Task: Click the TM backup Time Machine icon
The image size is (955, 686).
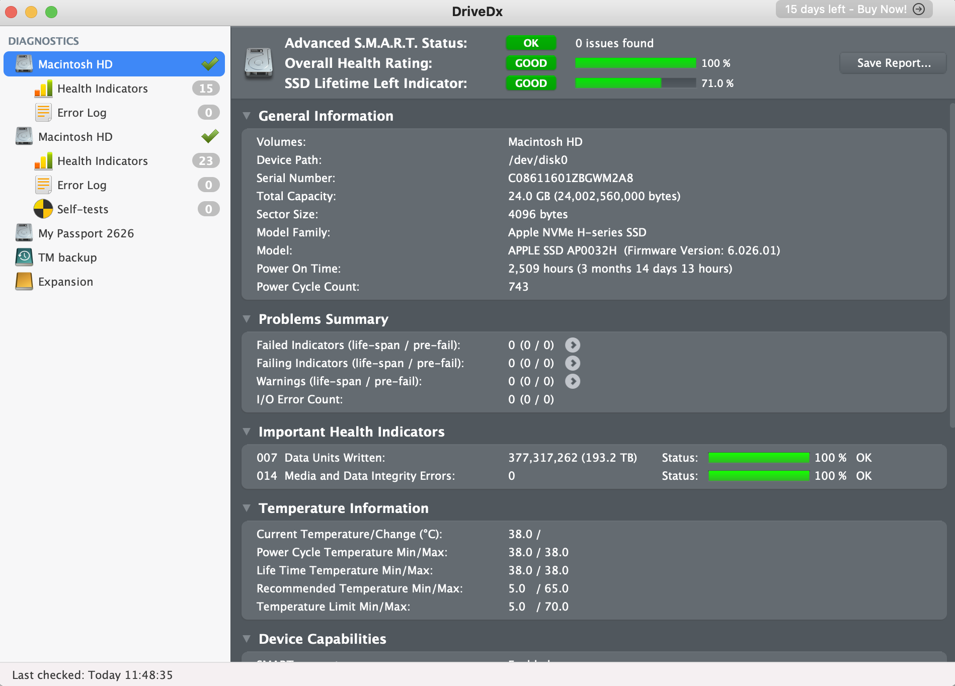Action: coord(24,257)
